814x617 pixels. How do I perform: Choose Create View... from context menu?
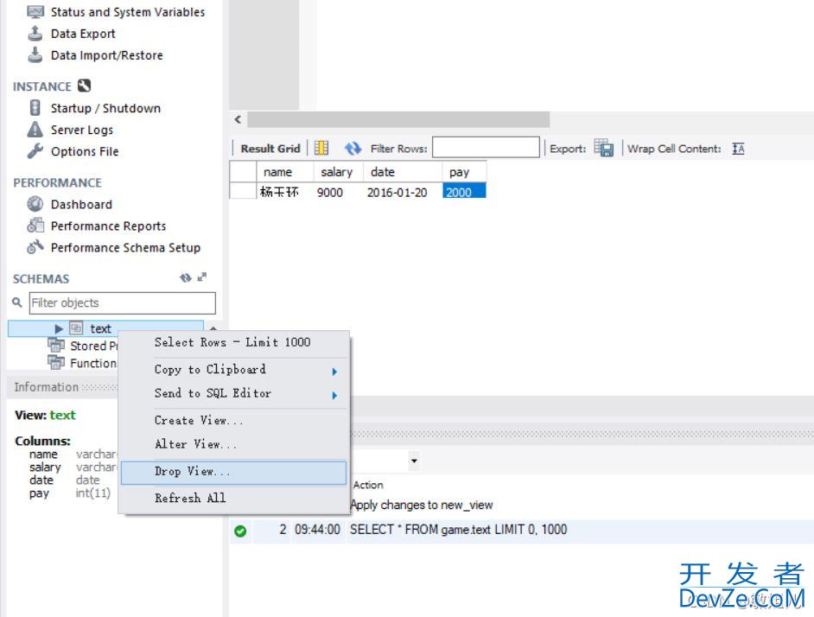234,420
